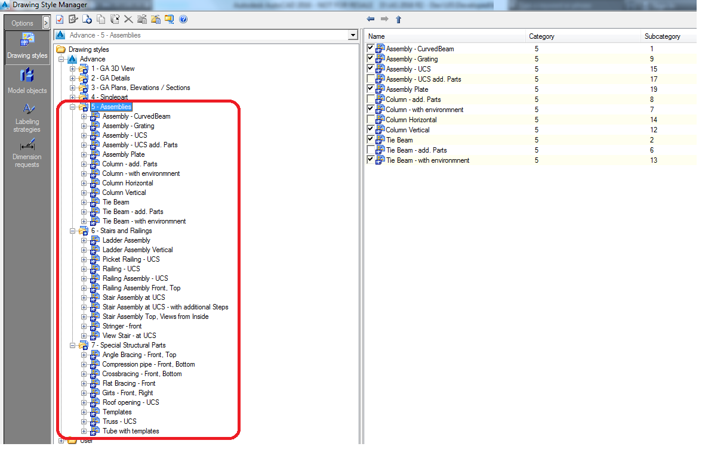The width and height of the screenshot is (702, 462).
Task: Click the yellow monitor toolbar icon
Action: click(x=170, y=19)
